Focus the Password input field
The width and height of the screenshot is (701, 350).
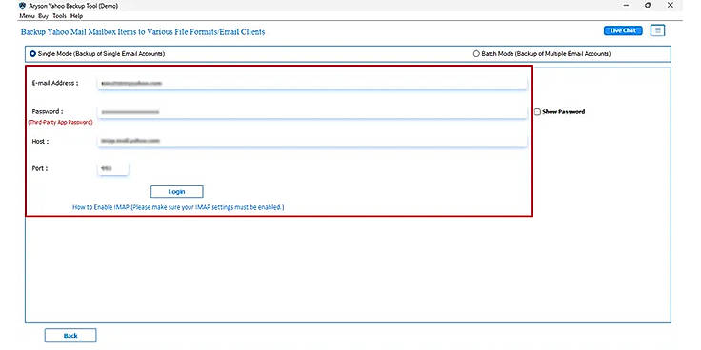[312, 112]
